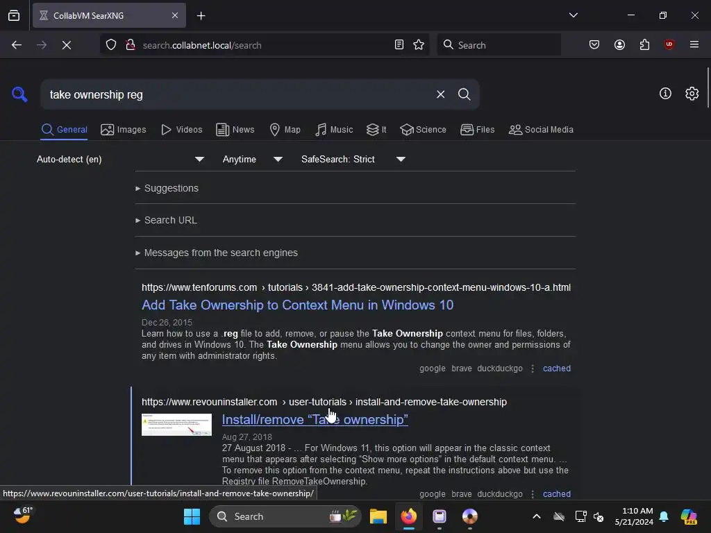Switch to the Science tab
The image size is (711, 533).
point(423,130)
